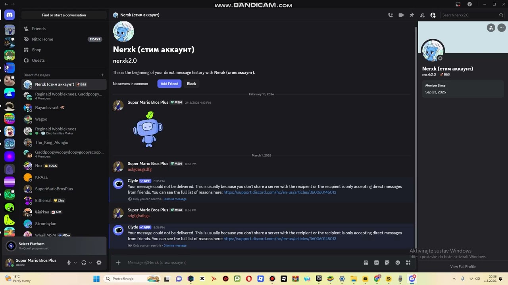The image size is (508, 285).
Task: Open first Discord support article link
Action: [x=280, y=192]
